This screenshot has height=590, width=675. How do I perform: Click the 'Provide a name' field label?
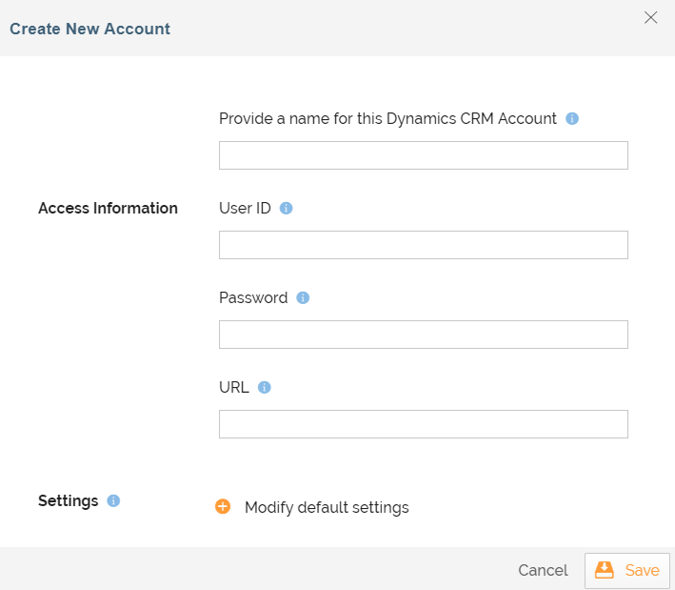pos(387,119)
